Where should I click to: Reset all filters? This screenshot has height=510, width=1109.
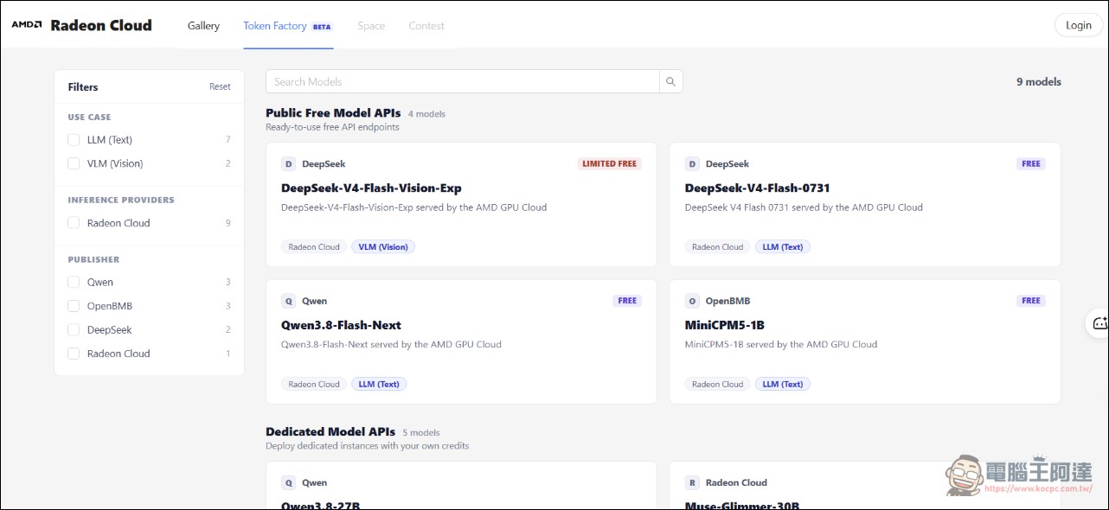220,86
